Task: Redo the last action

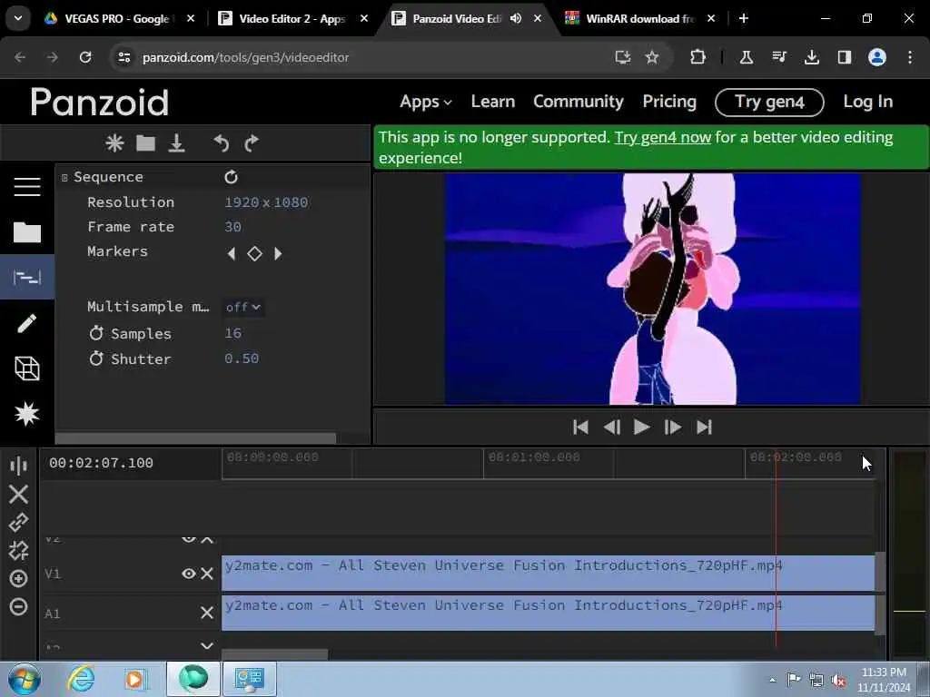Action: 252,142
